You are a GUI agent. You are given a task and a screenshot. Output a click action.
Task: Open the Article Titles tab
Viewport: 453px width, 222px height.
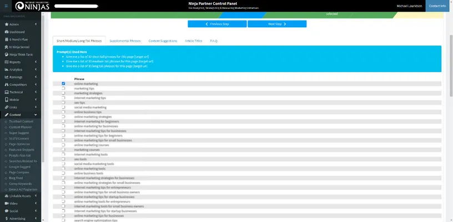[x=193, y=41]
